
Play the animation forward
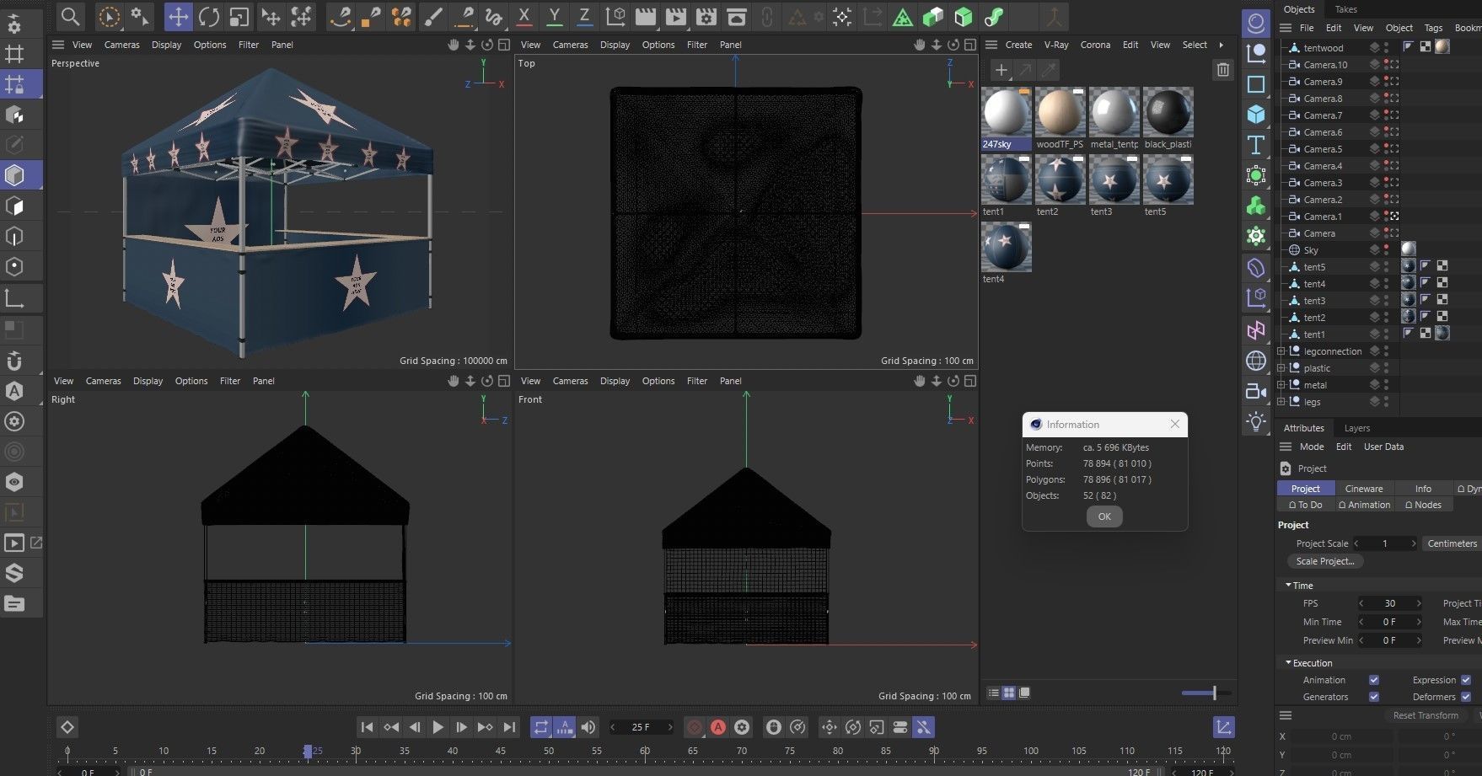click(438, 726)
